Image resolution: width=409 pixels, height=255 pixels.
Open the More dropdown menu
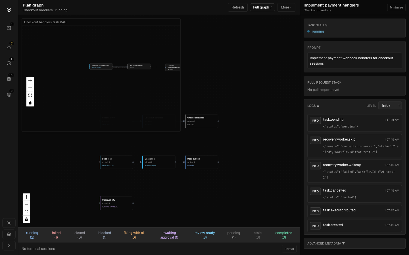286,7
